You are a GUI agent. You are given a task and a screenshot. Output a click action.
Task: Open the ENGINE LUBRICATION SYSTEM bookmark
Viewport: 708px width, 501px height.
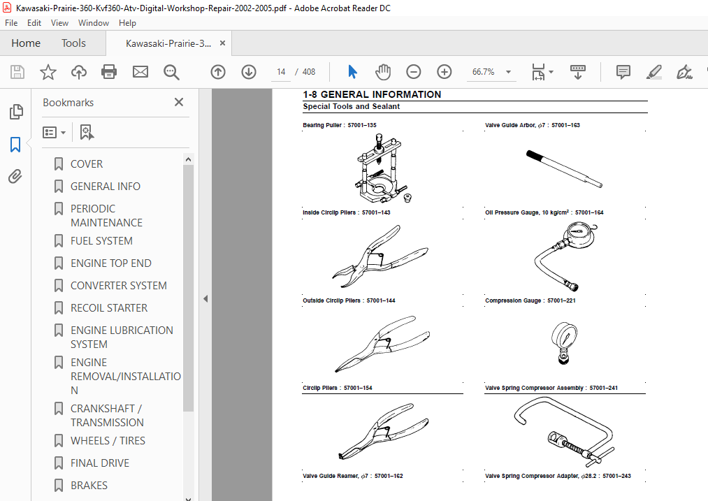[x=122, y=337]
